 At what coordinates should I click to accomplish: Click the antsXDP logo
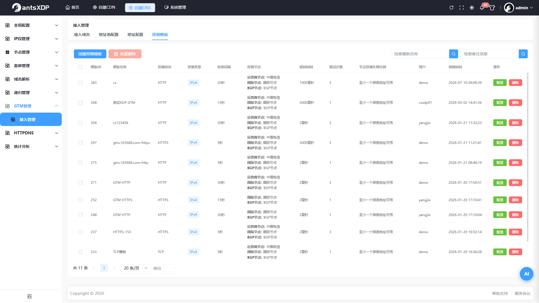pos(31,8)
